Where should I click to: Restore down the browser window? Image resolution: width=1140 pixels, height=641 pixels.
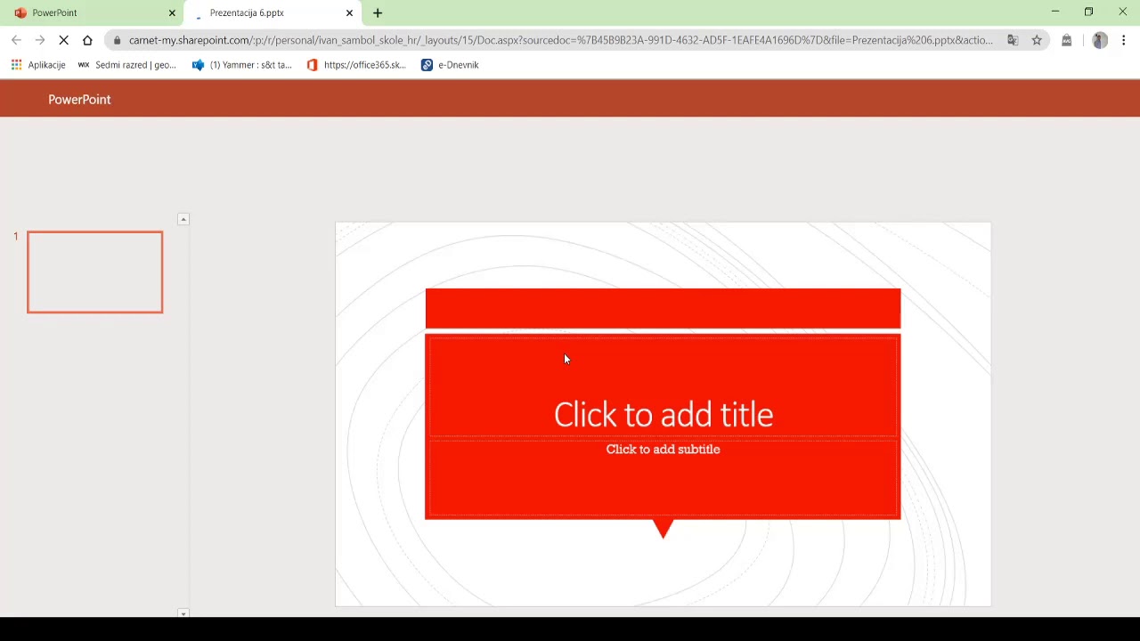[1088, 12]
